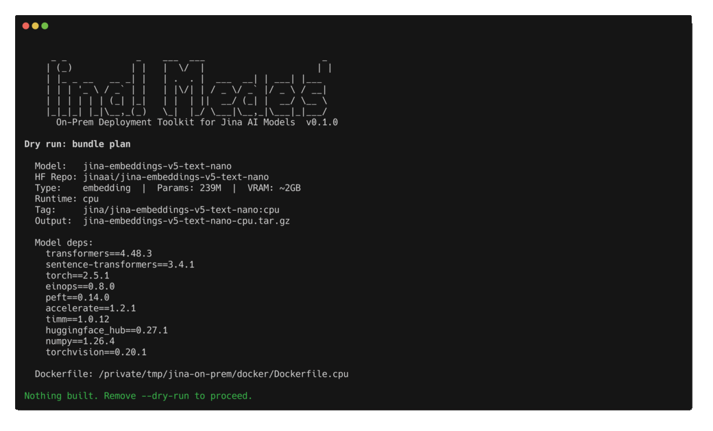
Task: Click the green 'Nothing built' message
Action: pyautogui.click(x=138, y=396)
